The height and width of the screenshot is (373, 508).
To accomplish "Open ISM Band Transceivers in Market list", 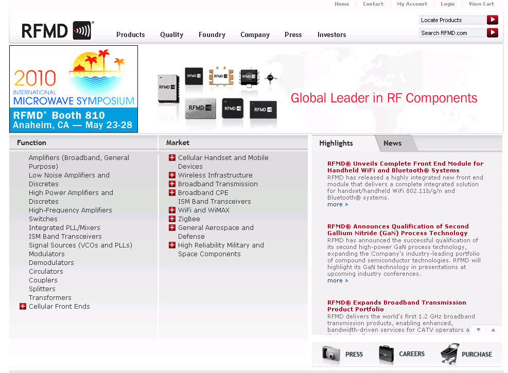I will 215,201.
